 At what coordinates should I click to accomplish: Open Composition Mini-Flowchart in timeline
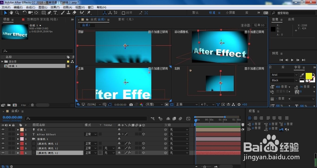(152, 119)
